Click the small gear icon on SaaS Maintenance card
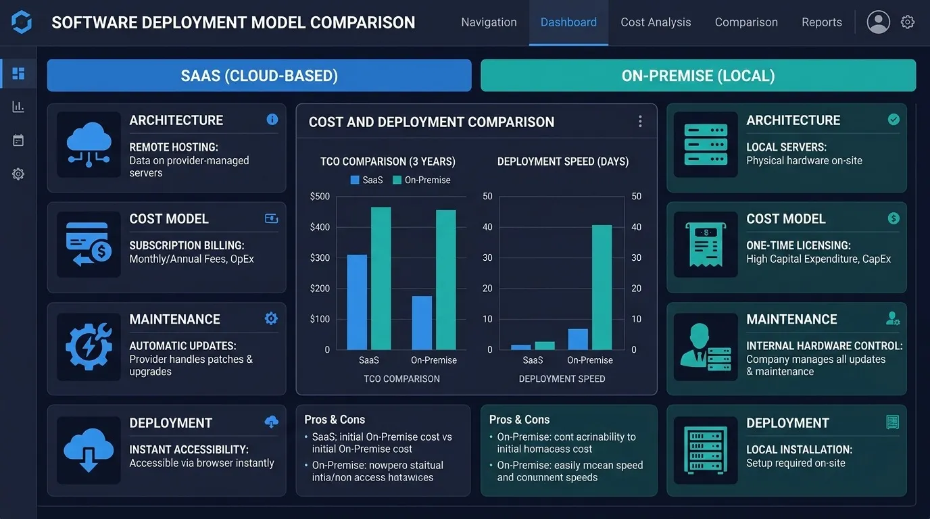This screenshot has width=930, height=519. [272, 318]
